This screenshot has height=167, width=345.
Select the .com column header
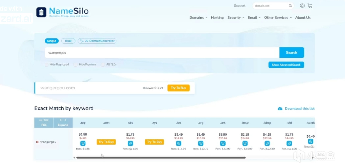pyautogui.click(x=106, y=123)
